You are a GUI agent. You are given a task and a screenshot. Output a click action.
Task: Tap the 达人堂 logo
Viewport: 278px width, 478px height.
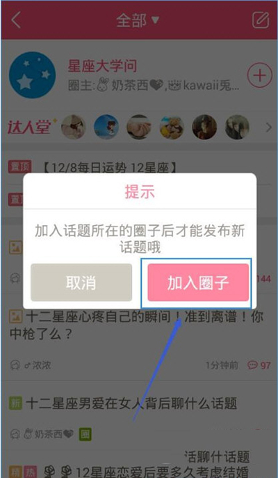[x=32, y=127]
